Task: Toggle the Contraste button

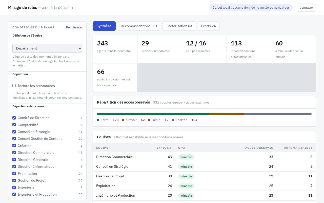Action: 306,8
